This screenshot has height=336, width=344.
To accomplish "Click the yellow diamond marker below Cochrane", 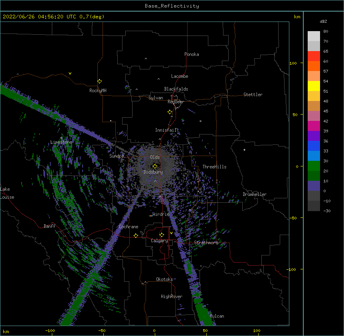I will 136,235.
